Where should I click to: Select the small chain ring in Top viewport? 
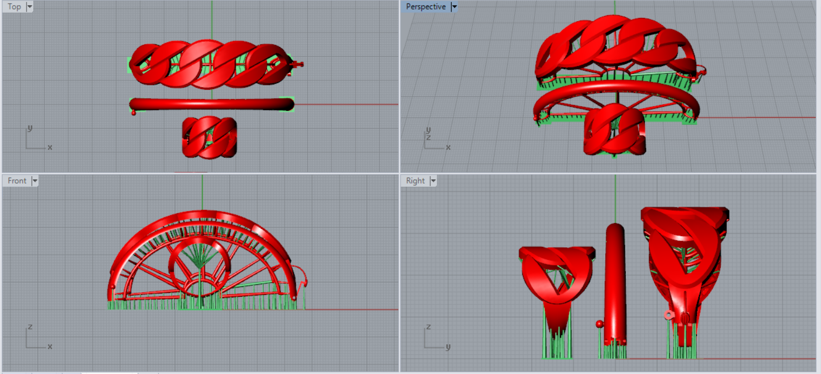[209, 137]
